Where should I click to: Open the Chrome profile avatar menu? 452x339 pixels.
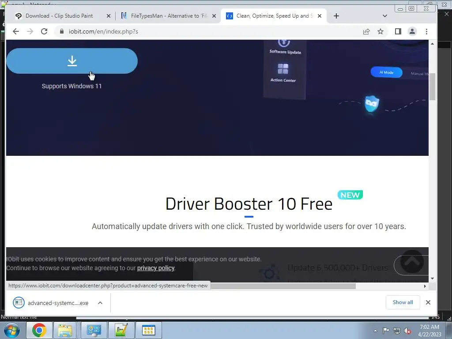(412, 31)
